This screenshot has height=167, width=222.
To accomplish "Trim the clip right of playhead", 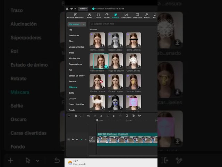I will coord(114,116).
